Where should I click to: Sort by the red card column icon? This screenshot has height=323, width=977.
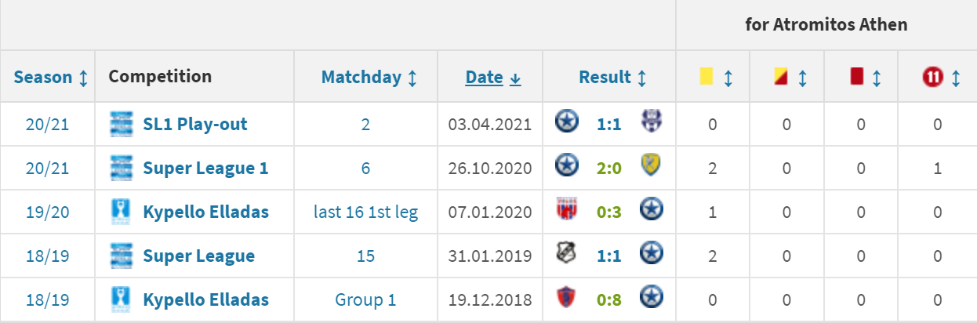856,77
